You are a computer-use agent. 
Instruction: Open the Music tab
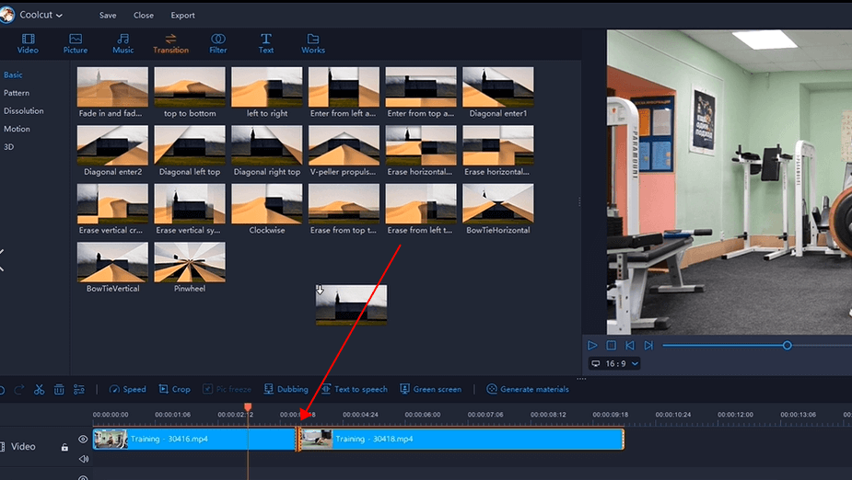pos(123,43)
